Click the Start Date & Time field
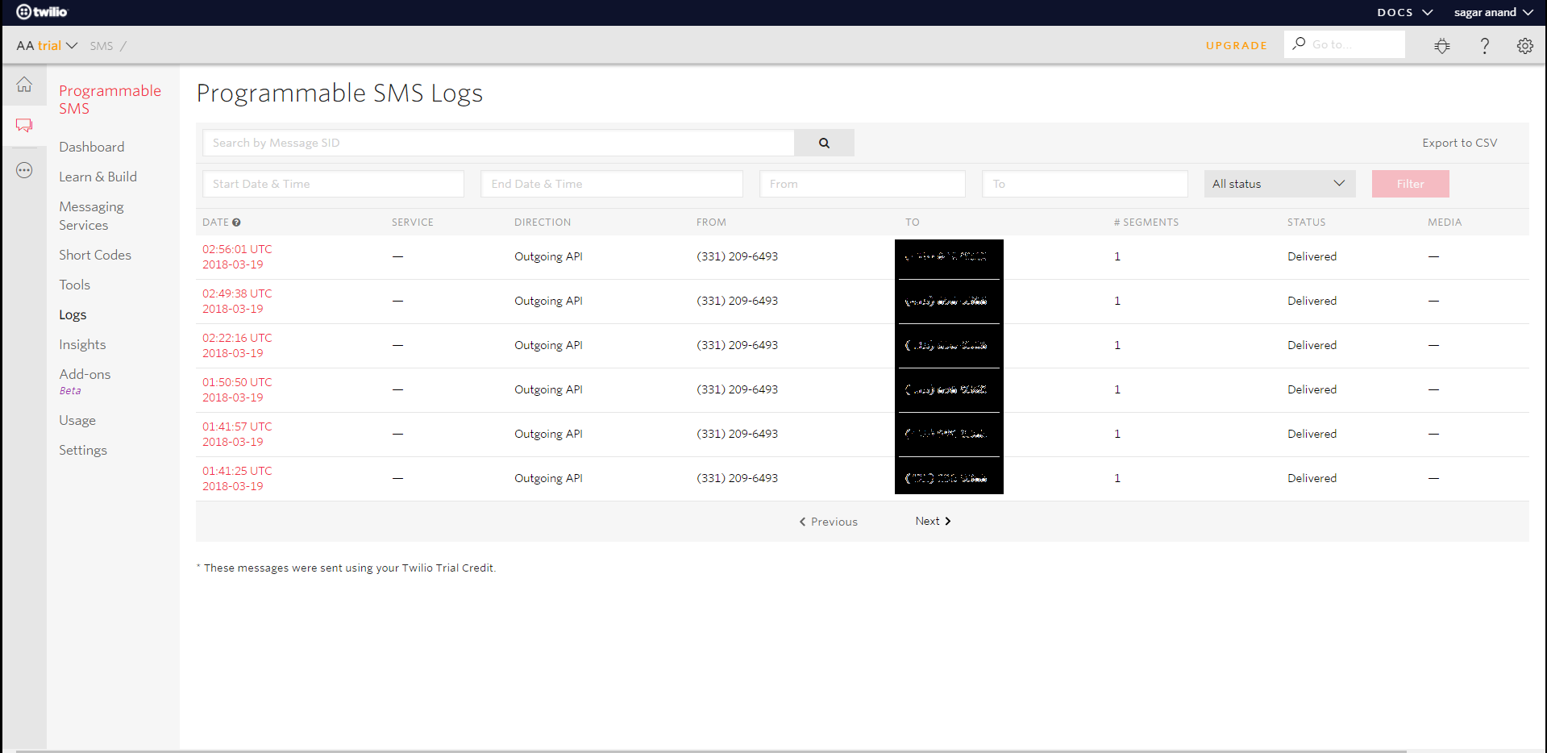Screen dimensions: 1547x753 (333, 184)
